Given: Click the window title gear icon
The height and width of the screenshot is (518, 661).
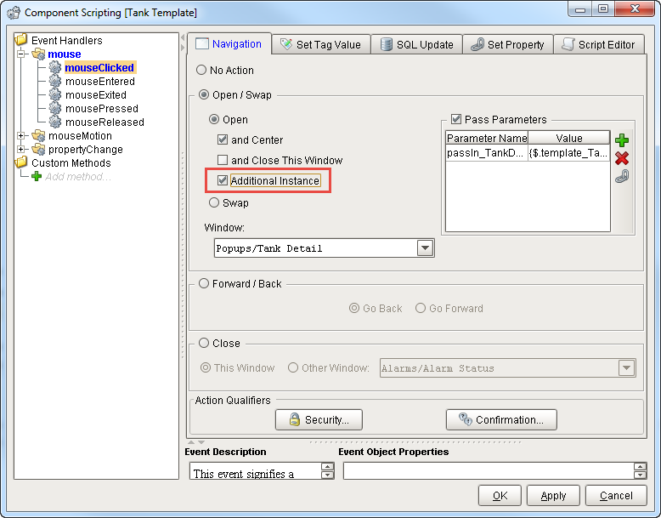Looking at the screenshot, I should coord(13,12).
